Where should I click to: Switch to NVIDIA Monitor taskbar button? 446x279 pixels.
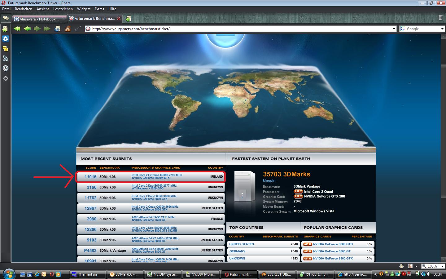coord(201,274)
